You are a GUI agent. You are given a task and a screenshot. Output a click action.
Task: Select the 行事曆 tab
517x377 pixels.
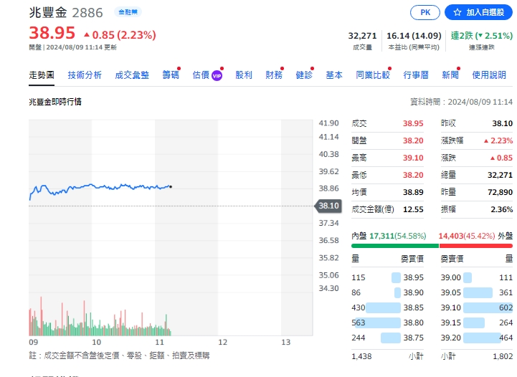416,75
